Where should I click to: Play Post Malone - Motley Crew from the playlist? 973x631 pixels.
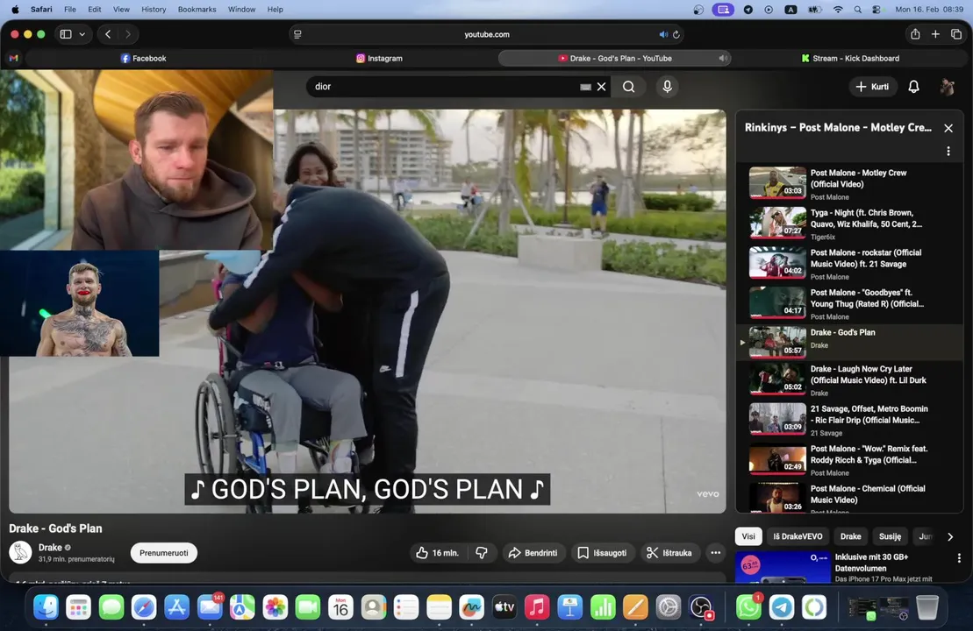849,183
